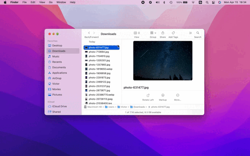Select file photo-1819650.webp
Image resolution: width=250 pixels, height=156 pixels.
(101, 69)
